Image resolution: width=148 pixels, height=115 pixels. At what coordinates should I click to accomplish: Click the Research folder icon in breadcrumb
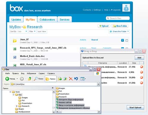[25, 27]
